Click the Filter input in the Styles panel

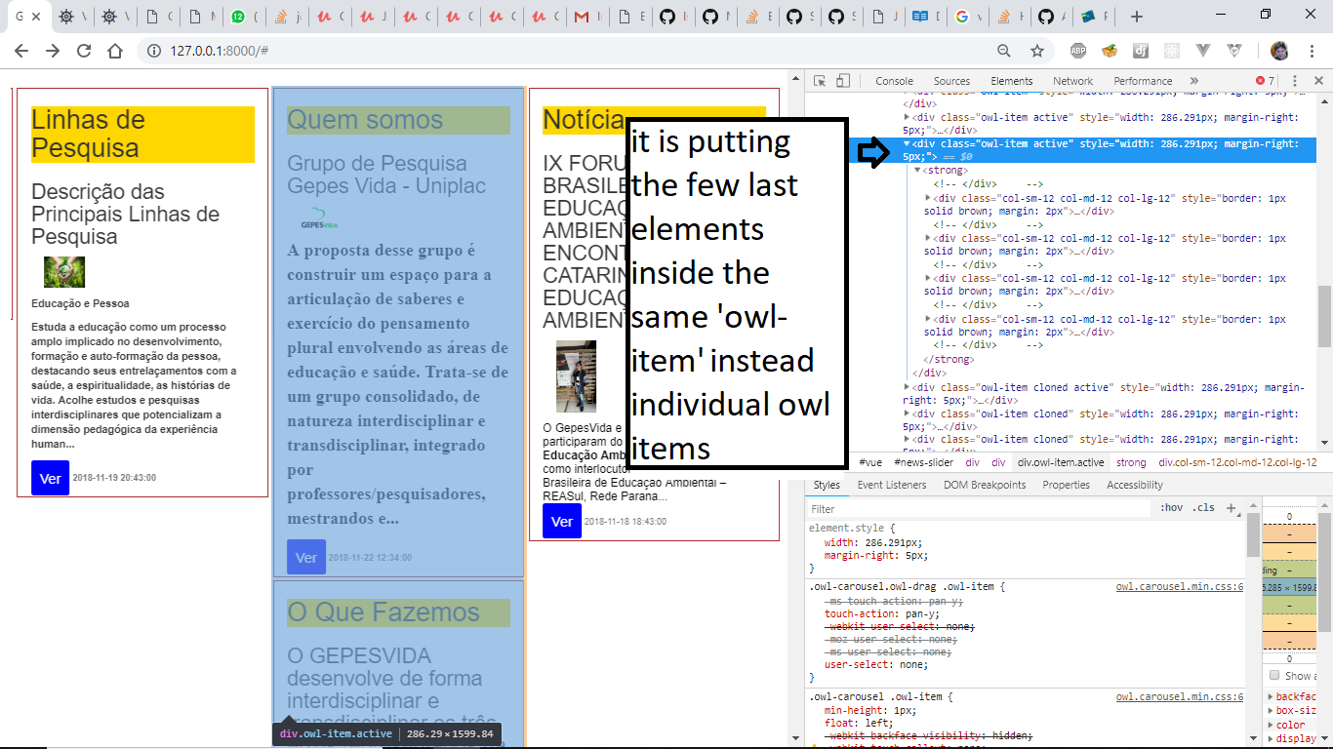[x=927, y=508]
